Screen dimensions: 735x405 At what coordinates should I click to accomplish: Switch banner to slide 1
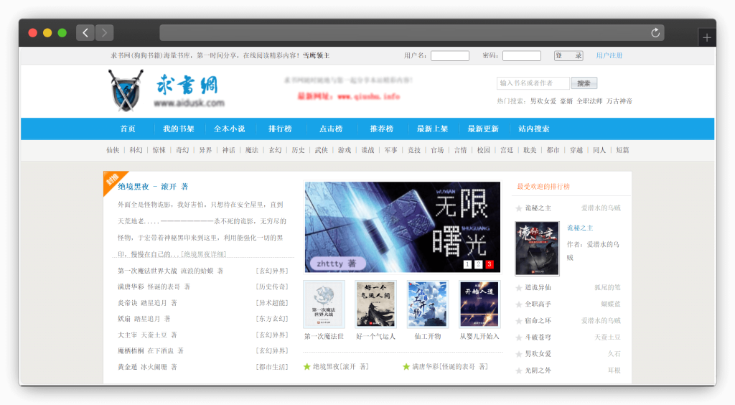(x=467, y=264)
